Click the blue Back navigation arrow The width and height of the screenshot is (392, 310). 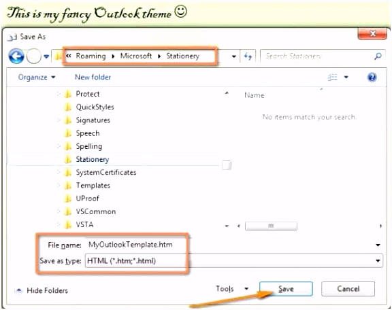coord(16,56)
